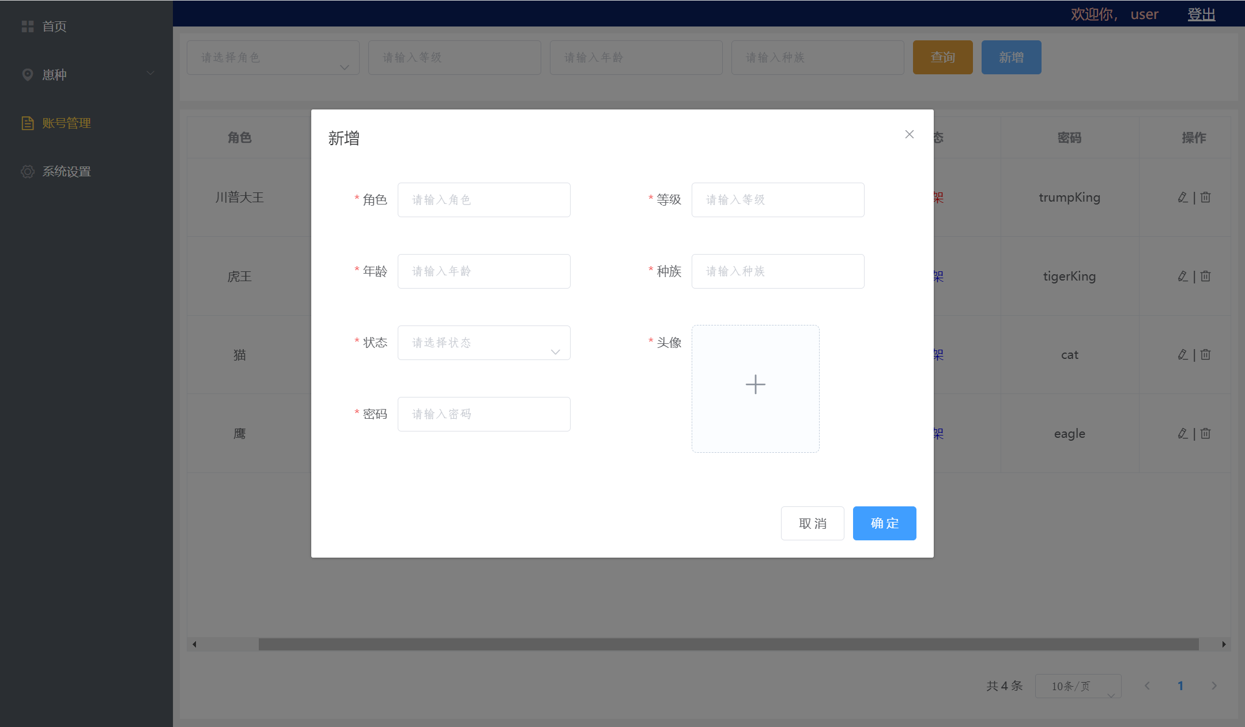The width and height of the screenshot is (1245, 727).
Task: Click table scrollbar left arrow
Action: (x=194, y=644)
